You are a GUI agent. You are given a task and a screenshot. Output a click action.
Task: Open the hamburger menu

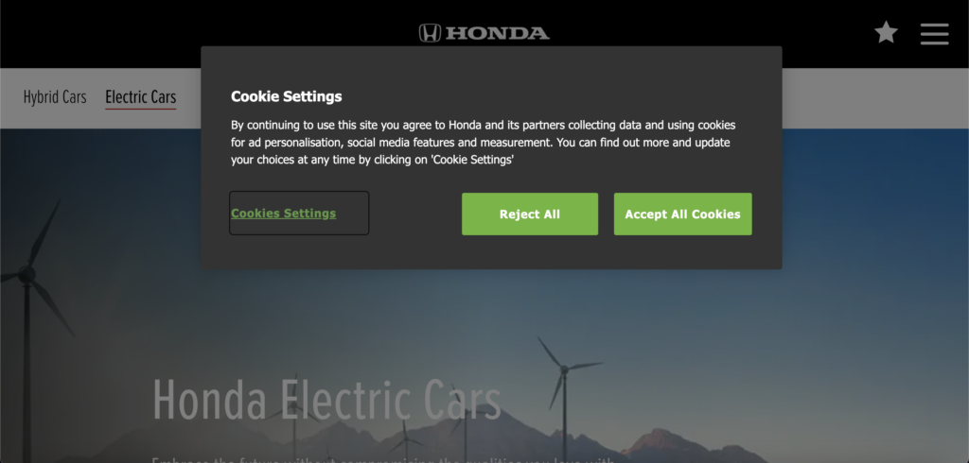[934, 34]
